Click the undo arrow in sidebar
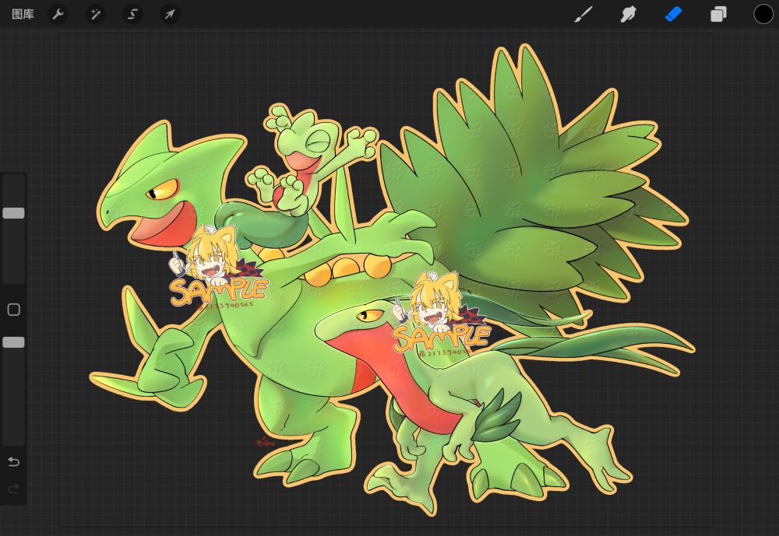 click(x=14, y=462)
